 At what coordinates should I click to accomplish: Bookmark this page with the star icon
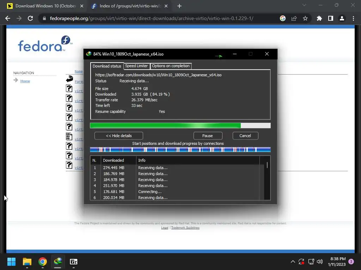coord(305,18)
